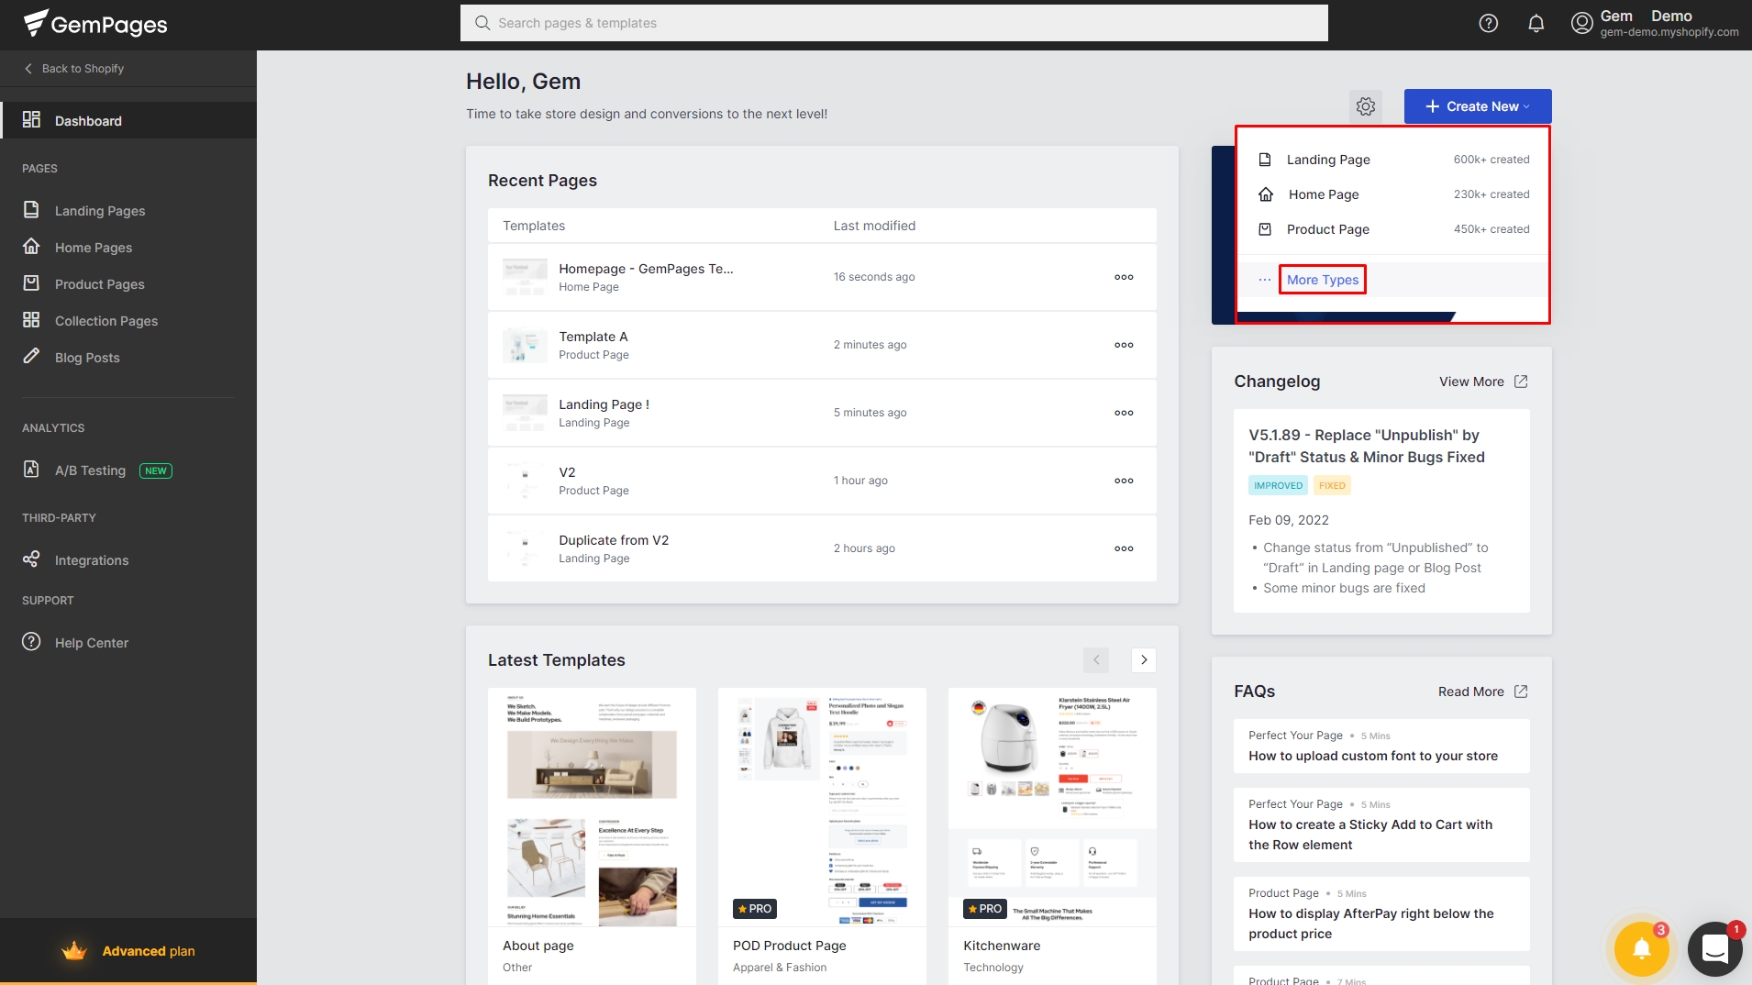
Task: Click the IMPROVED tag in Changelog
Action: click(x=1278, y=485)
